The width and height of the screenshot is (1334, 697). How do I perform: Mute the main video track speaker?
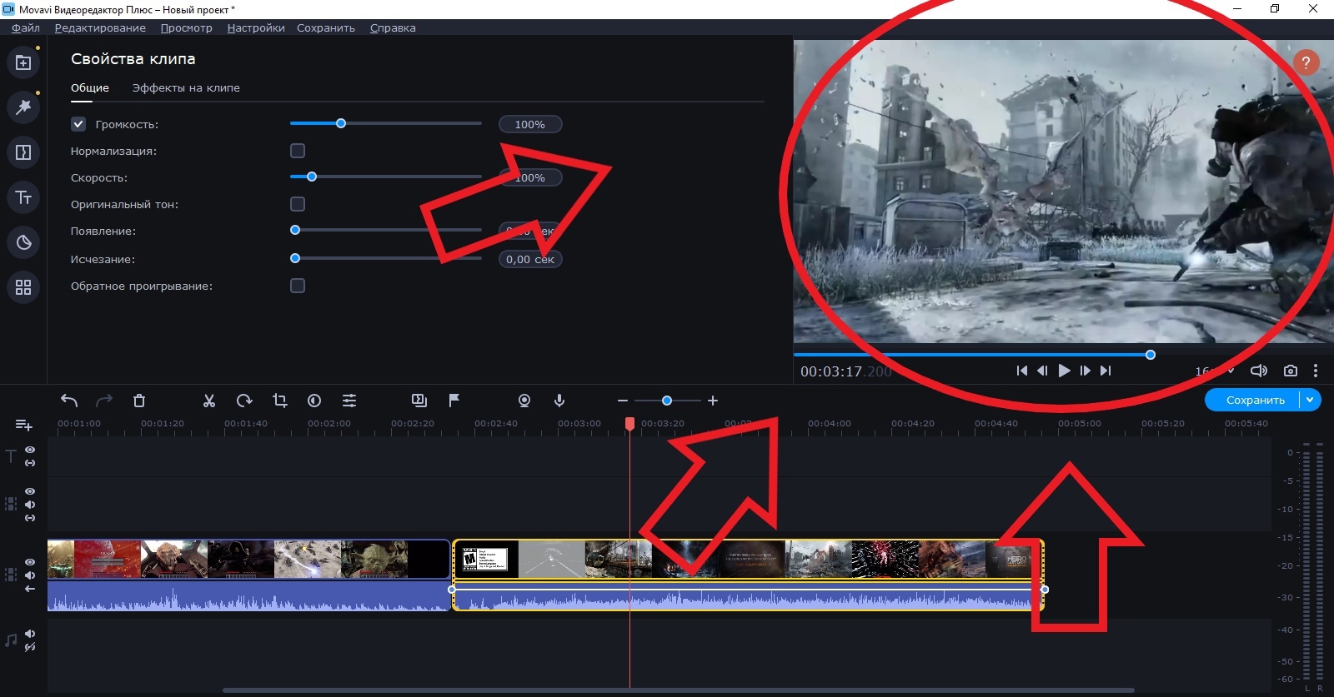click(x=30, y=575)
